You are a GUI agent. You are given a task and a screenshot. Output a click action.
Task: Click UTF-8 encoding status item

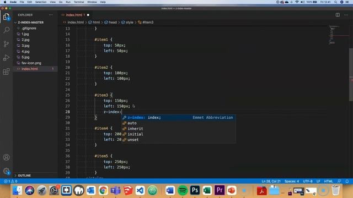point(308,181)
